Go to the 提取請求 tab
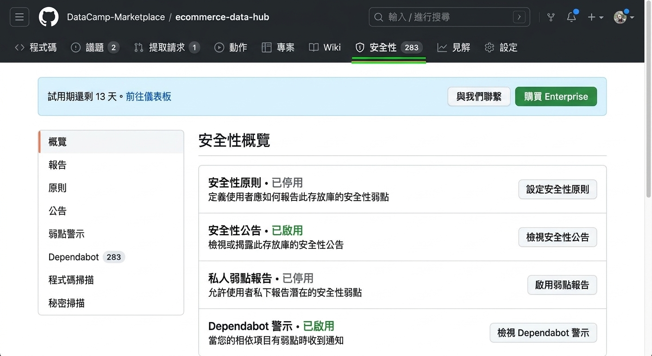652x356 pixels. click(x=167, y=47)
